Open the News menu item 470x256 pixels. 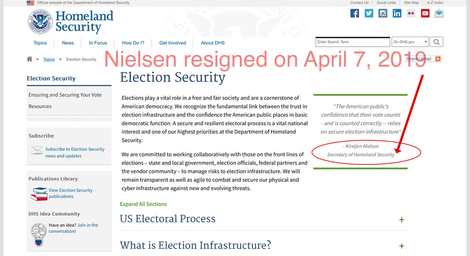tap(68, 43)
